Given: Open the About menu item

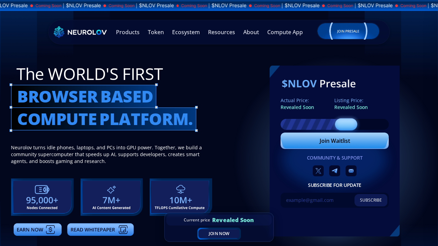Looking at the screenshot, I should [x=251, y=32].
